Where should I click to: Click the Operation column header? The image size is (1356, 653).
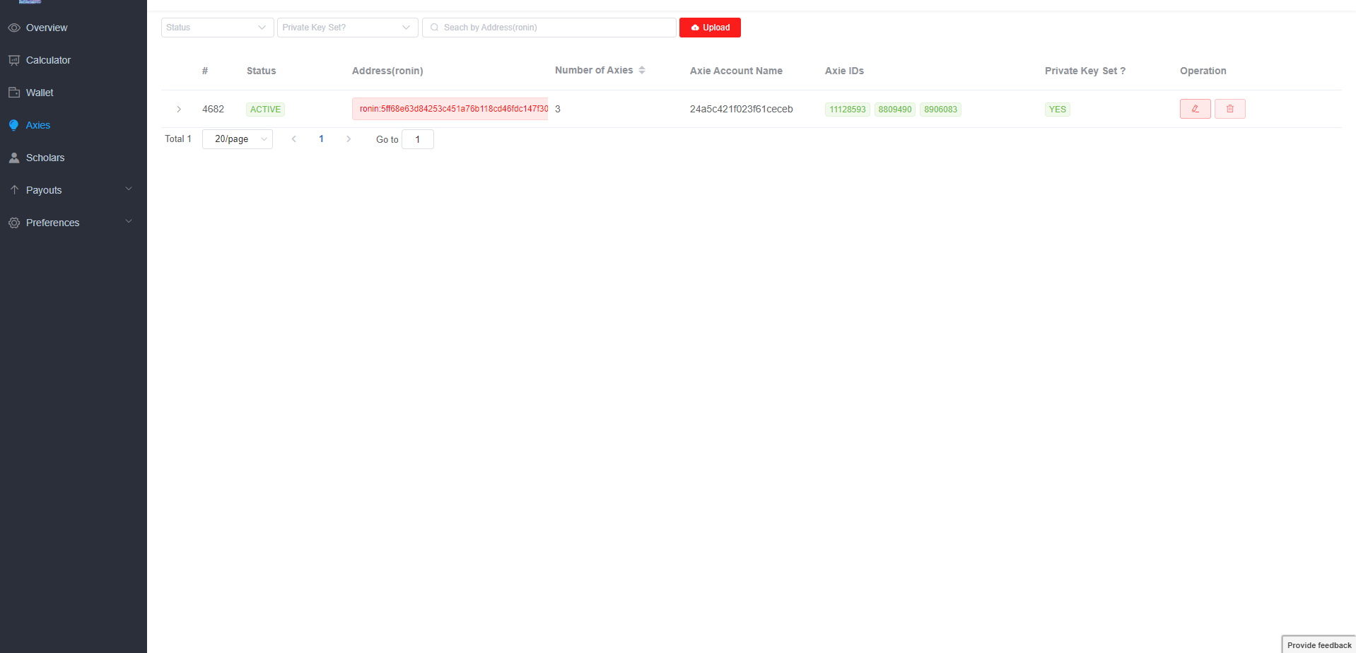click(1203, 71)
